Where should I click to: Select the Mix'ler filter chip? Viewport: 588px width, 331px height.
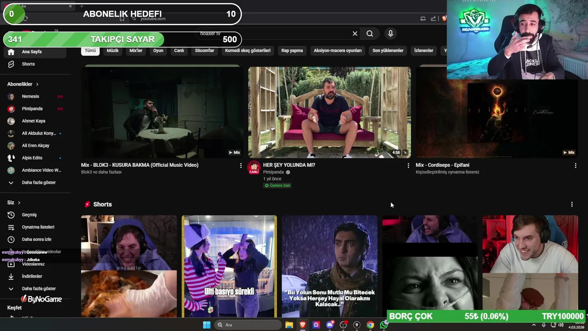136,51
